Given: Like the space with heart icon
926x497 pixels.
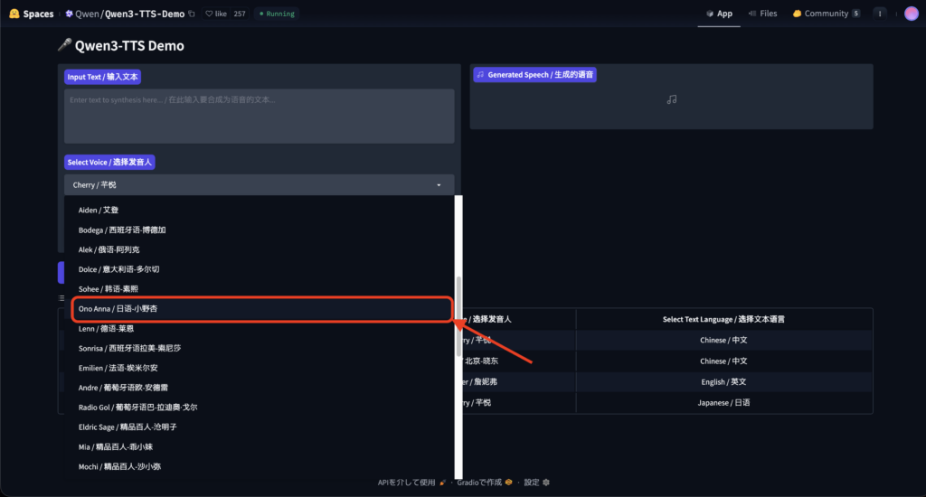Looking at the screenshot, I should [210, 14].
